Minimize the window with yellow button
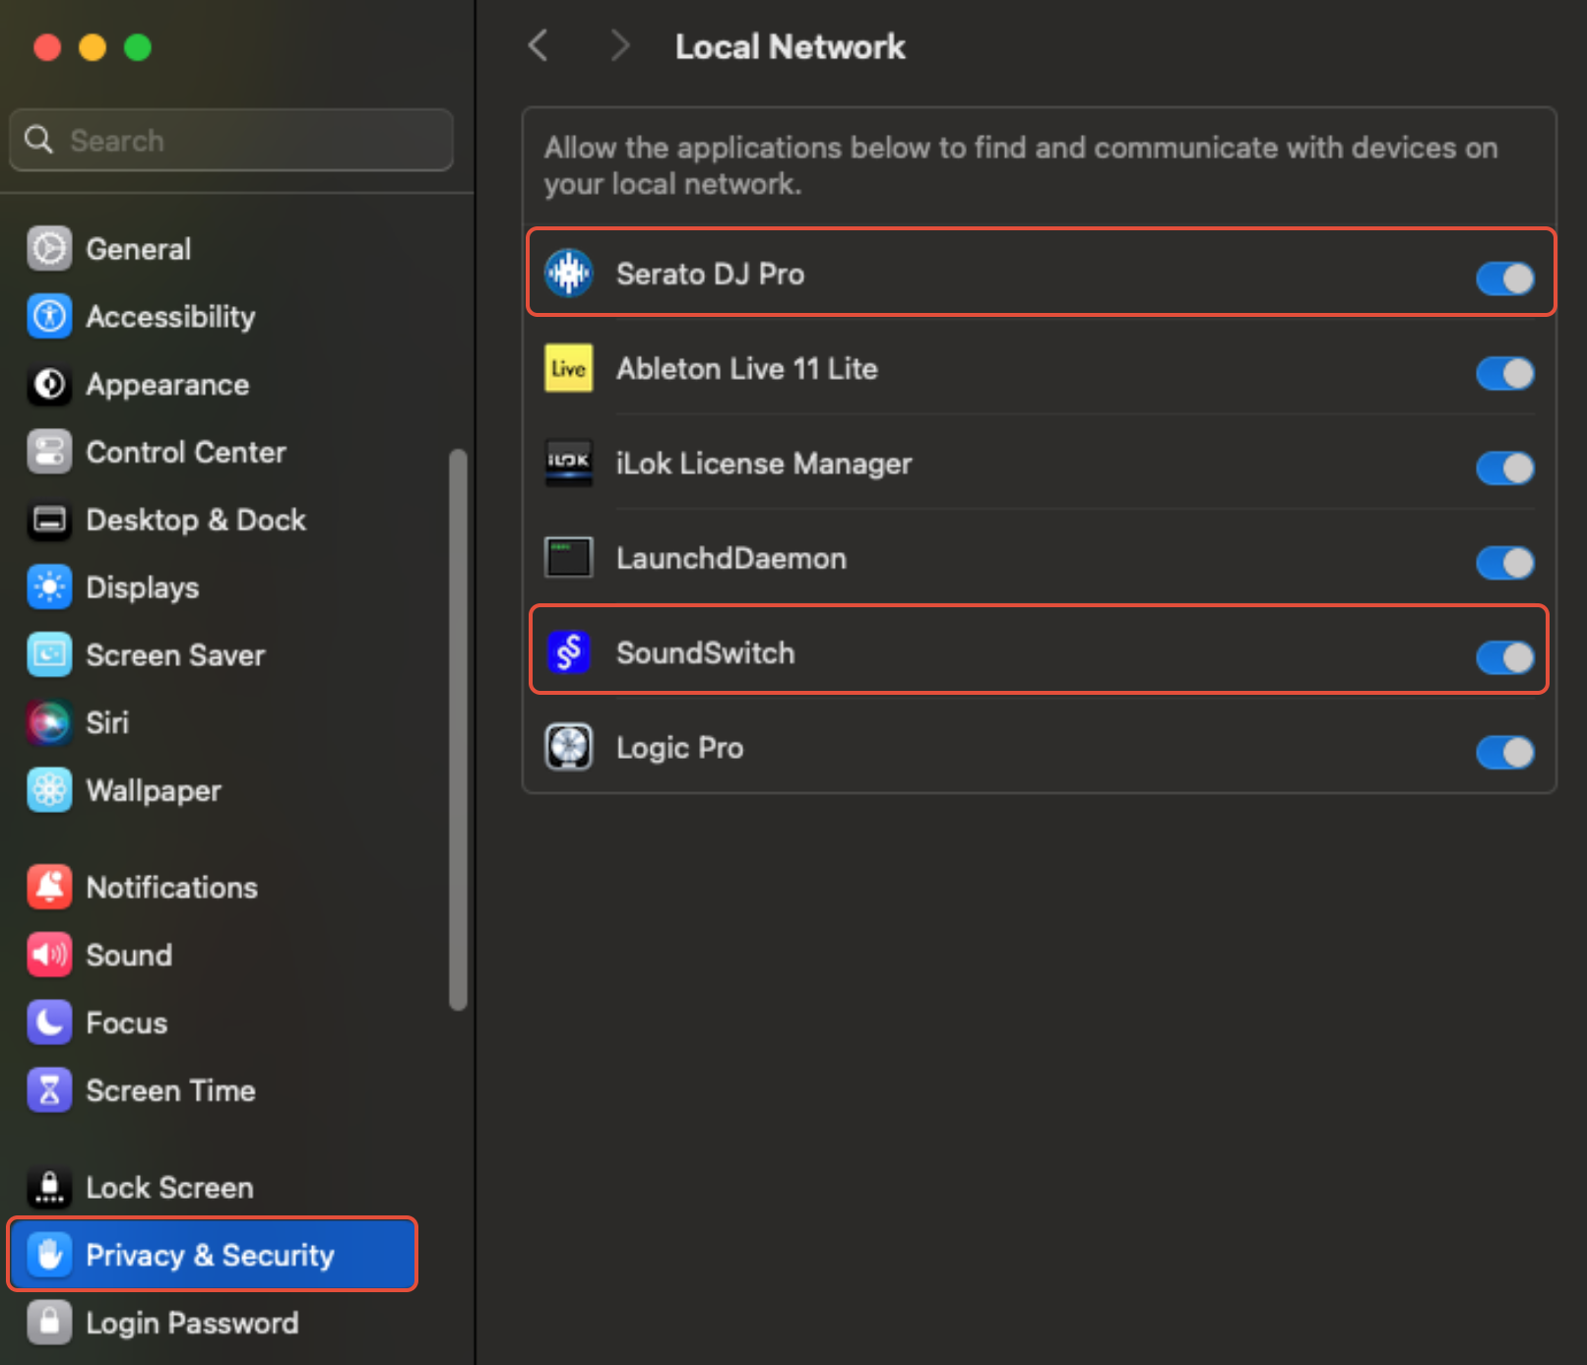 click(x=93, y=47)
